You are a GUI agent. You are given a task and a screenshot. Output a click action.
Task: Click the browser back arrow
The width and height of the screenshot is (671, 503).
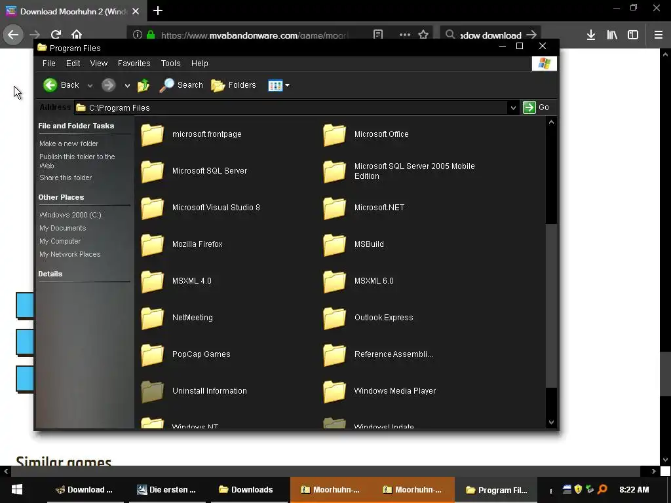(x=13, y=35)
